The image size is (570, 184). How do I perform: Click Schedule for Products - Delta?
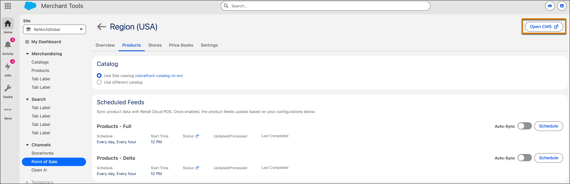pyautogui.click(x=548, y=158)
